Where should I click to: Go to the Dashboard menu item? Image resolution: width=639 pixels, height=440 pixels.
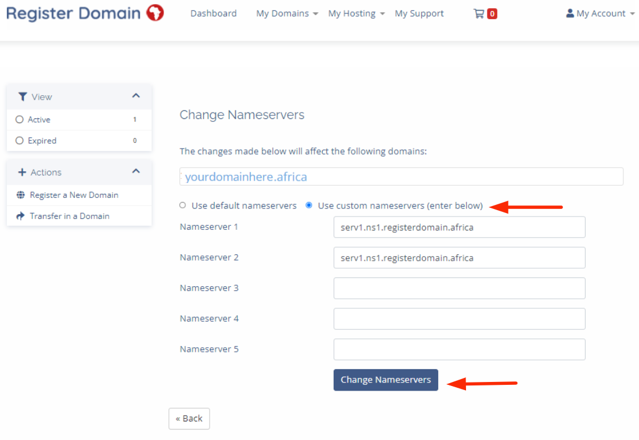(214, 13)
